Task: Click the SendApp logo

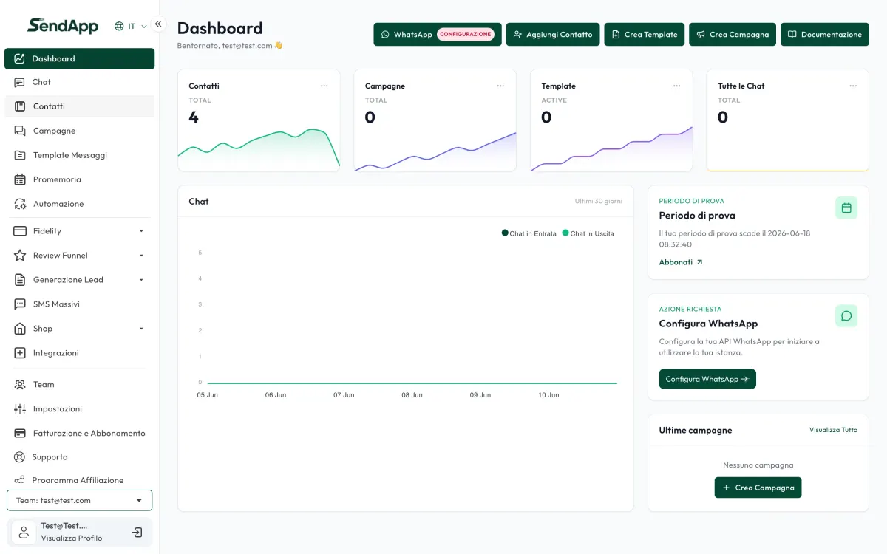Action: [x=62, y=25]
